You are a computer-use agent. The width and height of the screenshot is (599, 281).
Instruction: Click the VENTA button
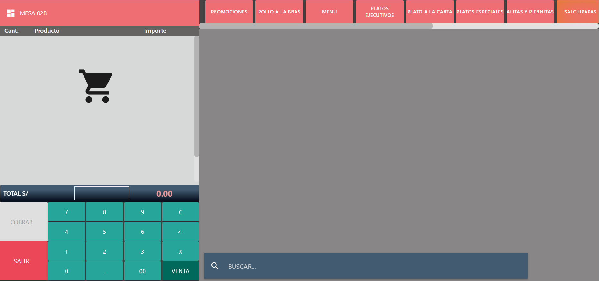[180, 271]
